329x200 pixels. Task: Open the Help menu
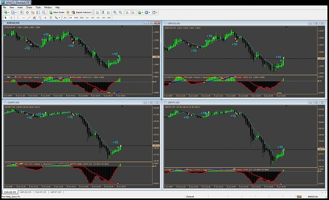pyautogui.click(x=57, y=7)
